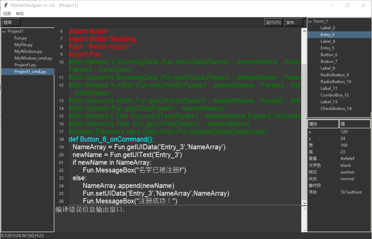Image resolution: width=372 pixels, height=239 pixels.
Task: Click the y property value 24
Action: pyautogui.click(x=343, y=138)
